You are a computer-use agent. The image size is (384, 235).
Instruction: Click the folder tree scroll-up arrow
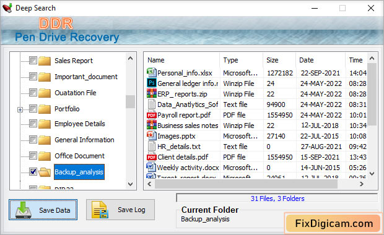point(130,58)
